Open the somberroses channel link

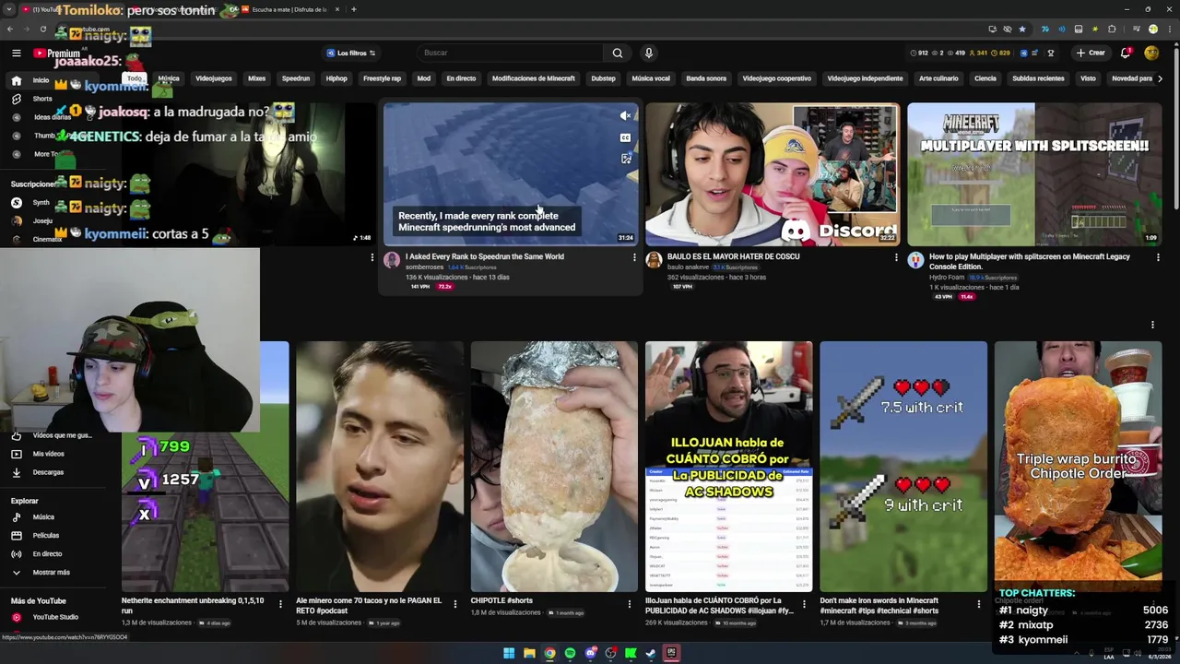point(424,267)
